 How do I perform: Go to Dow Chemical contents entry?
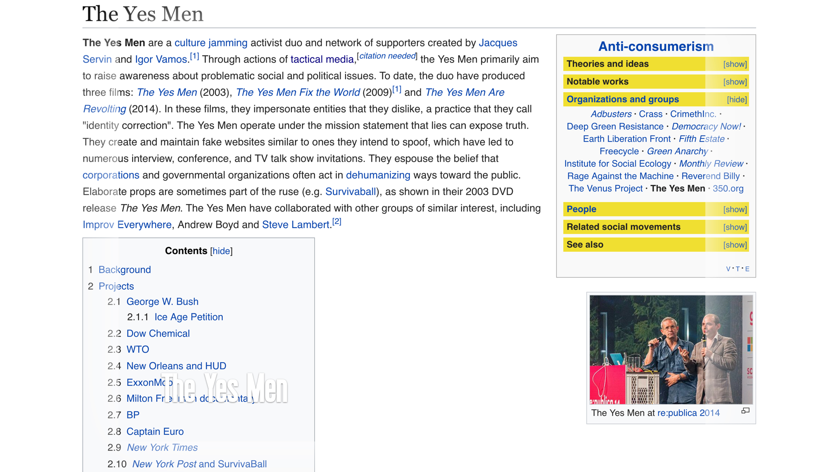pyautogui.click(x=158, y=333)
